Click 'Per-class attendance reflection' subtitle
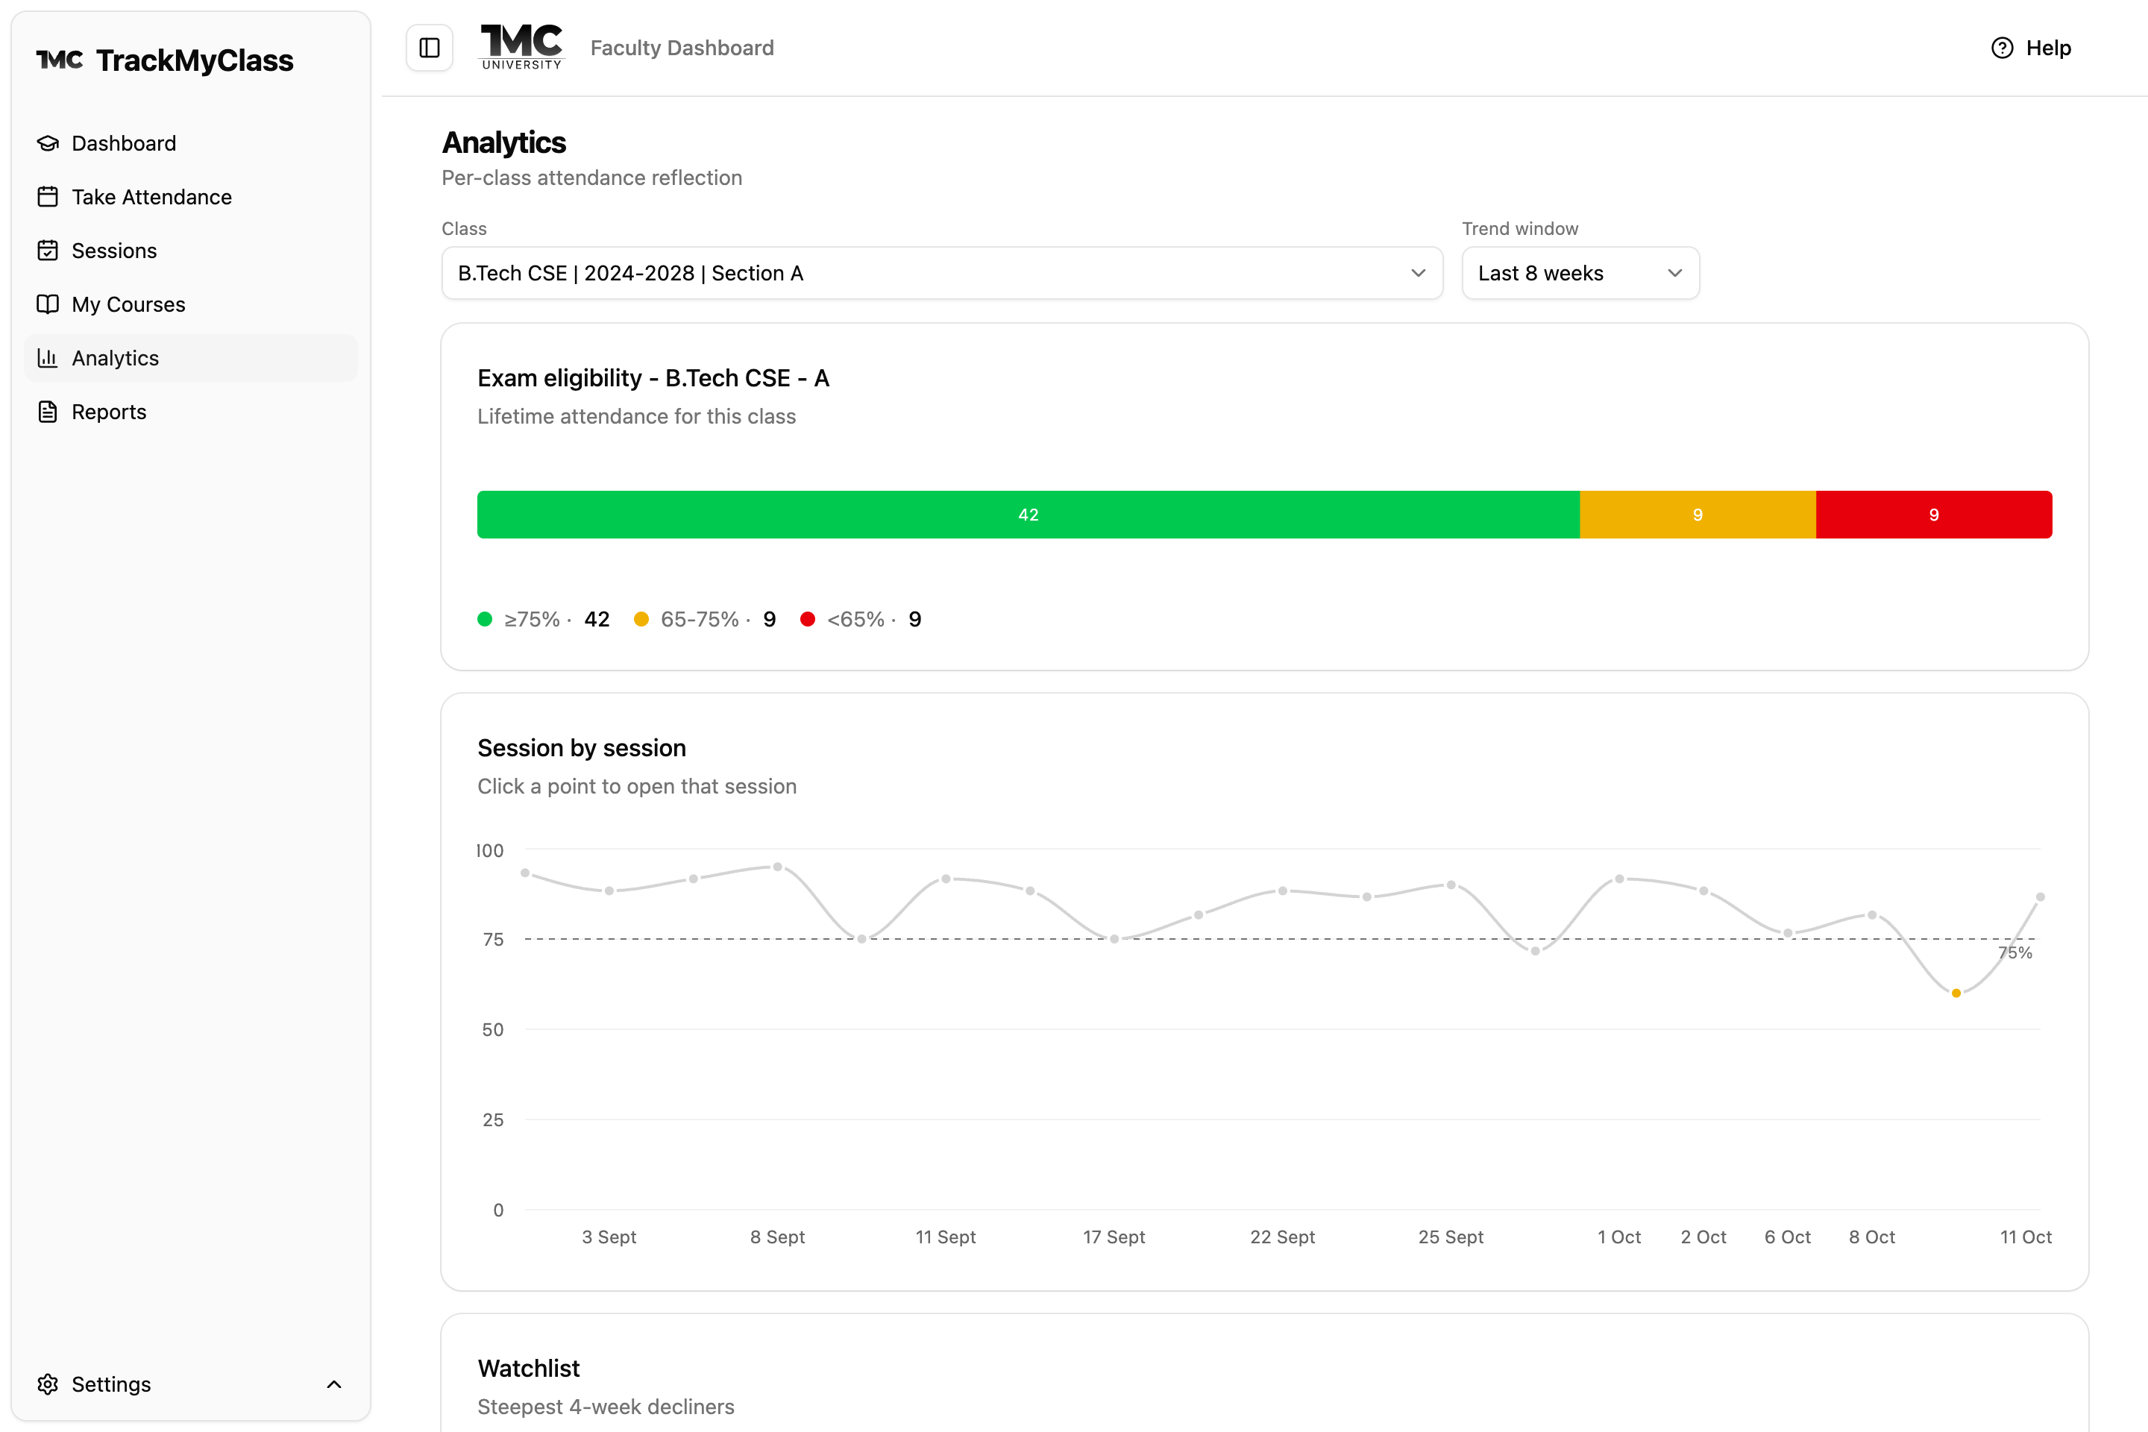 (591, 178)
